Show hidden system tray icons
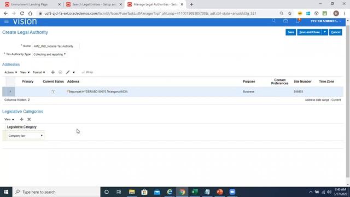This screenshot has width=350, height=197. coord(311,192)
